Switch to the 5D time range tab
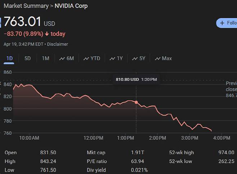237x174 pixels. 27,58
